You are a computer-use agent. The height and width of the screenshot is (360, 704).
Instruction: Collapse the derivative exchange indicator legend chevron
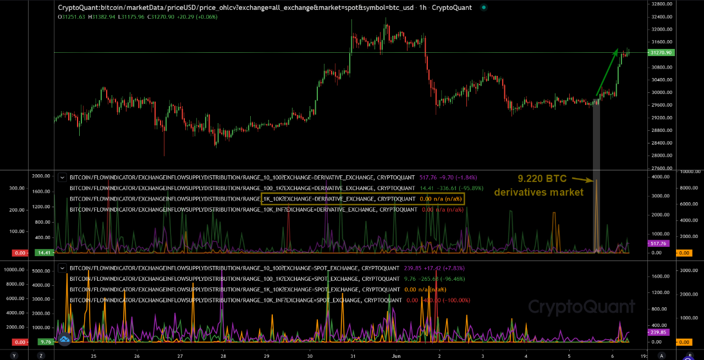(x=63, y=178)
